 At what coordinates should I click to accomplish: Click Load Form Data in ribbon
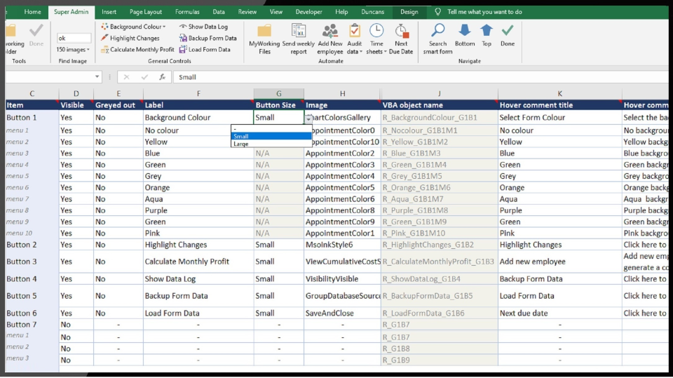(x=205, y=49)
